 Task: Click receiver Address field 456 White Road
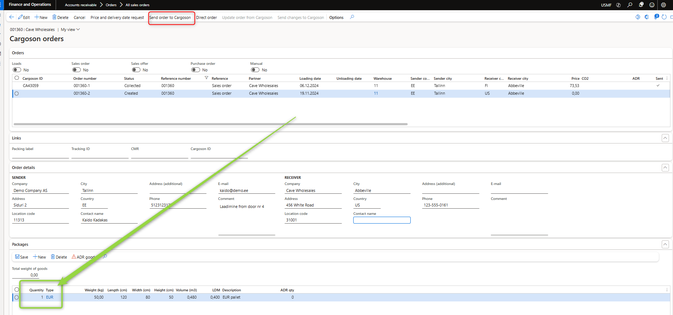(313, 205)
